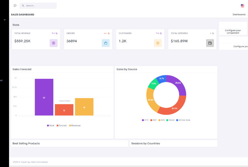Toggle Revenue legend item in Sales Forecast

click(x=75, y=125)
